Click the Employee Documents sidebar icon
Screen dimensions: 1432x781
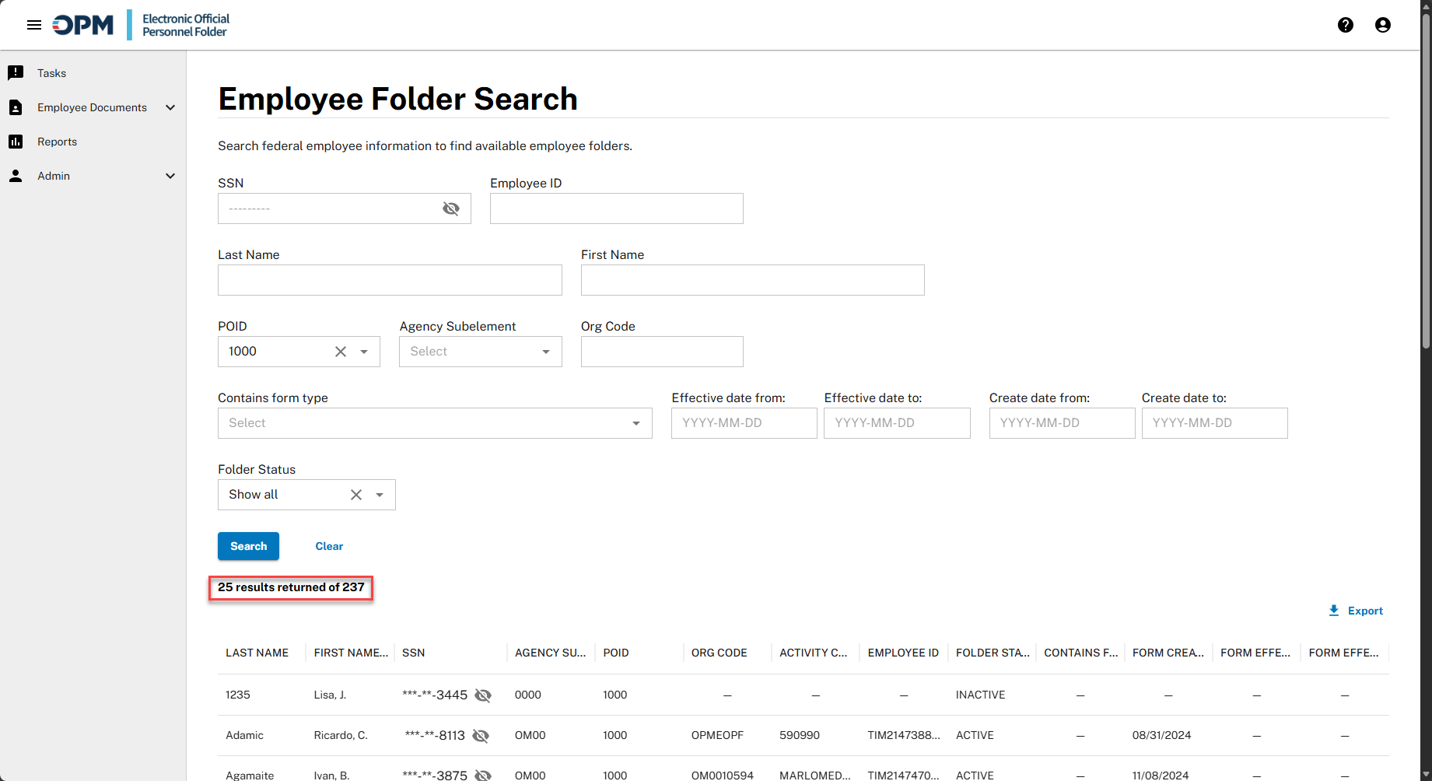[16, 107]
